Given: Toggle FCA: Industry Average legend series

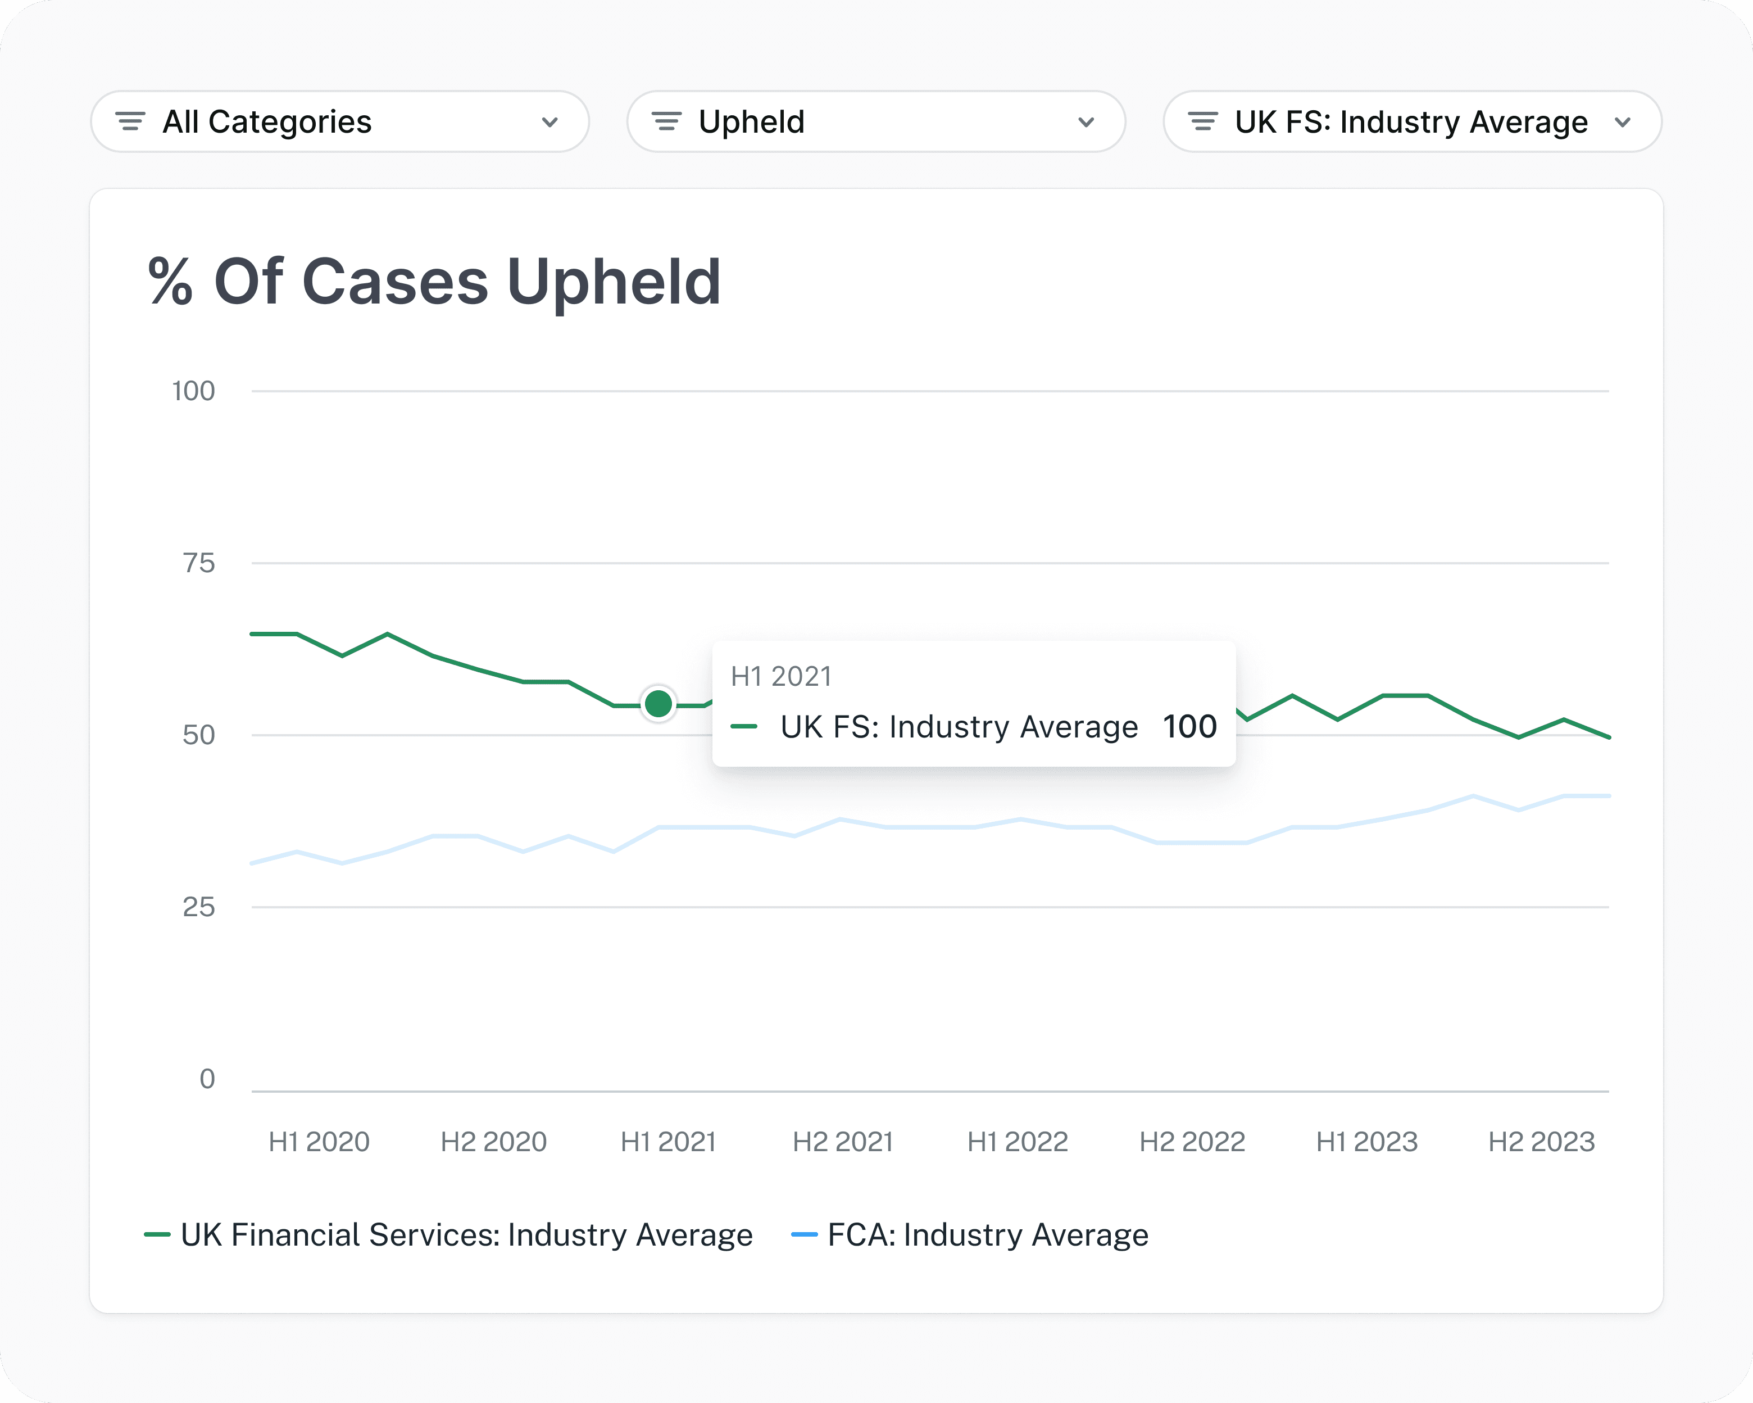Looking at the screenshot, I should (987, 1234).
